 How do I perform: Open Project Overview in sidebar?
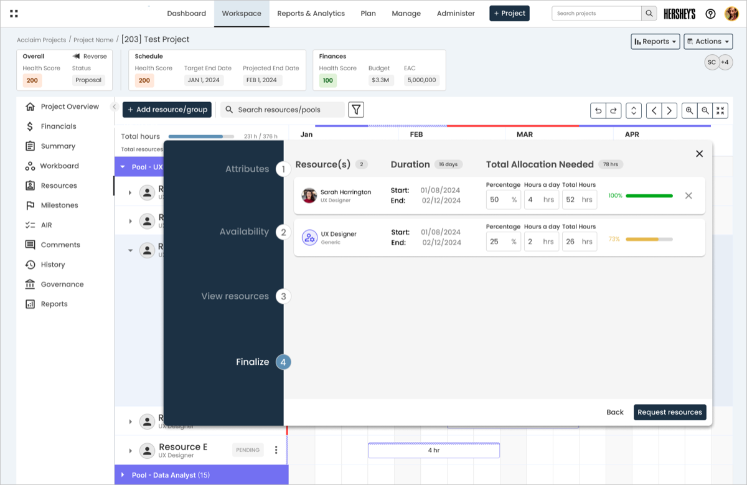(62, 106)
